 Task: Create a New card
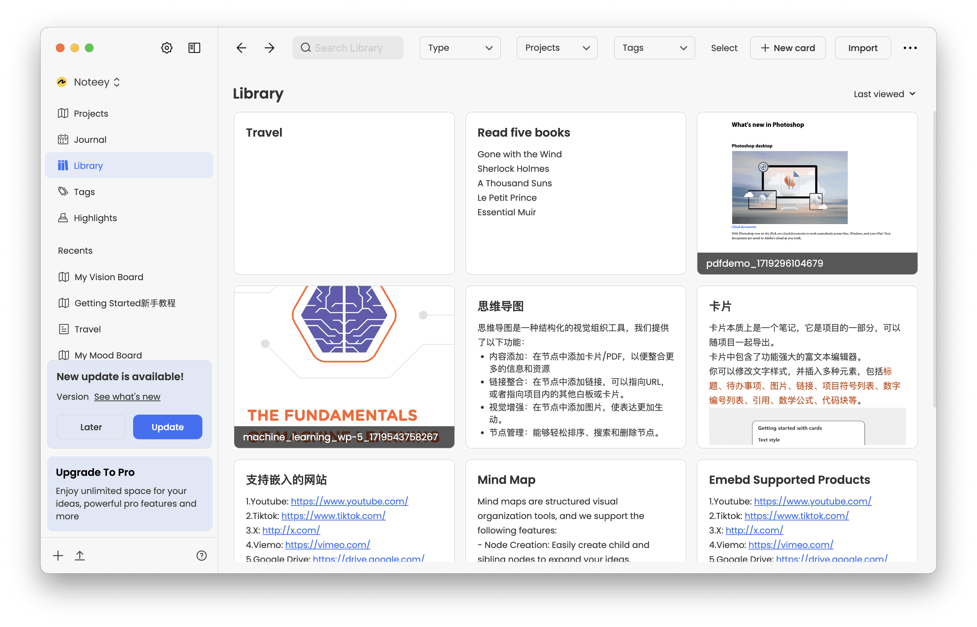pos(788,47)
